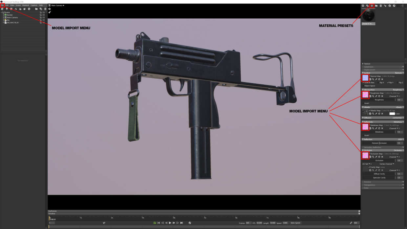Open the Material menu
Viewport: 407px width, 229px height.
tap(26, 5)
